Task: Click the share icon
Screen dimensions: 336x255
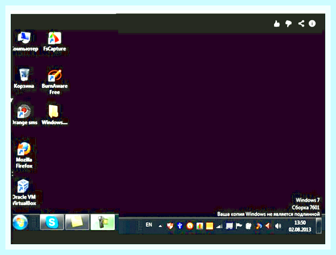Action: 301,23
